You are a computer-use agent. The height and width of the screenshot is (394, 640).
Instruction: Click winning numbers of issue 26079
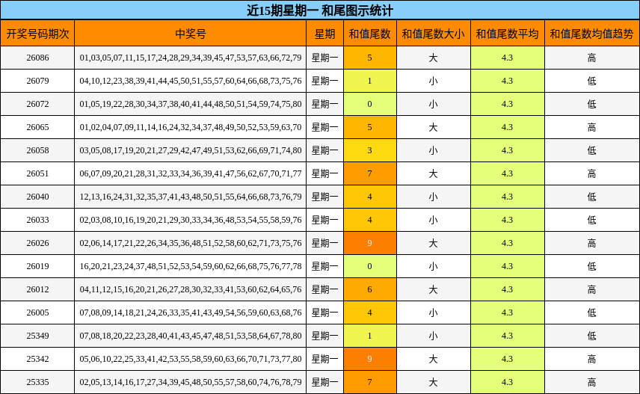click(x=191, y=81)
